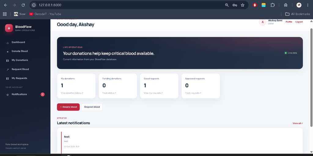Open My Requests in sidebar
This screenshot has height=156, width=313.
coord(19,78)
